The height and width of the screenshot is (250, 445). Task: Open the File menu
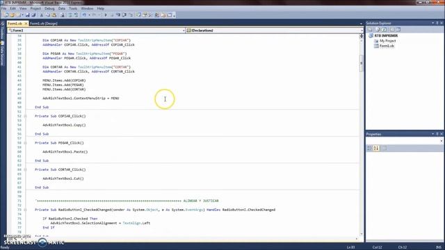pos(3,8)
